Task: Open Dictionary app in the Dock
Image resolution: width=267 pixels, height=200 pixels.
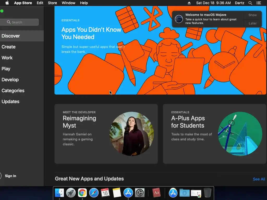Action: 156,193
